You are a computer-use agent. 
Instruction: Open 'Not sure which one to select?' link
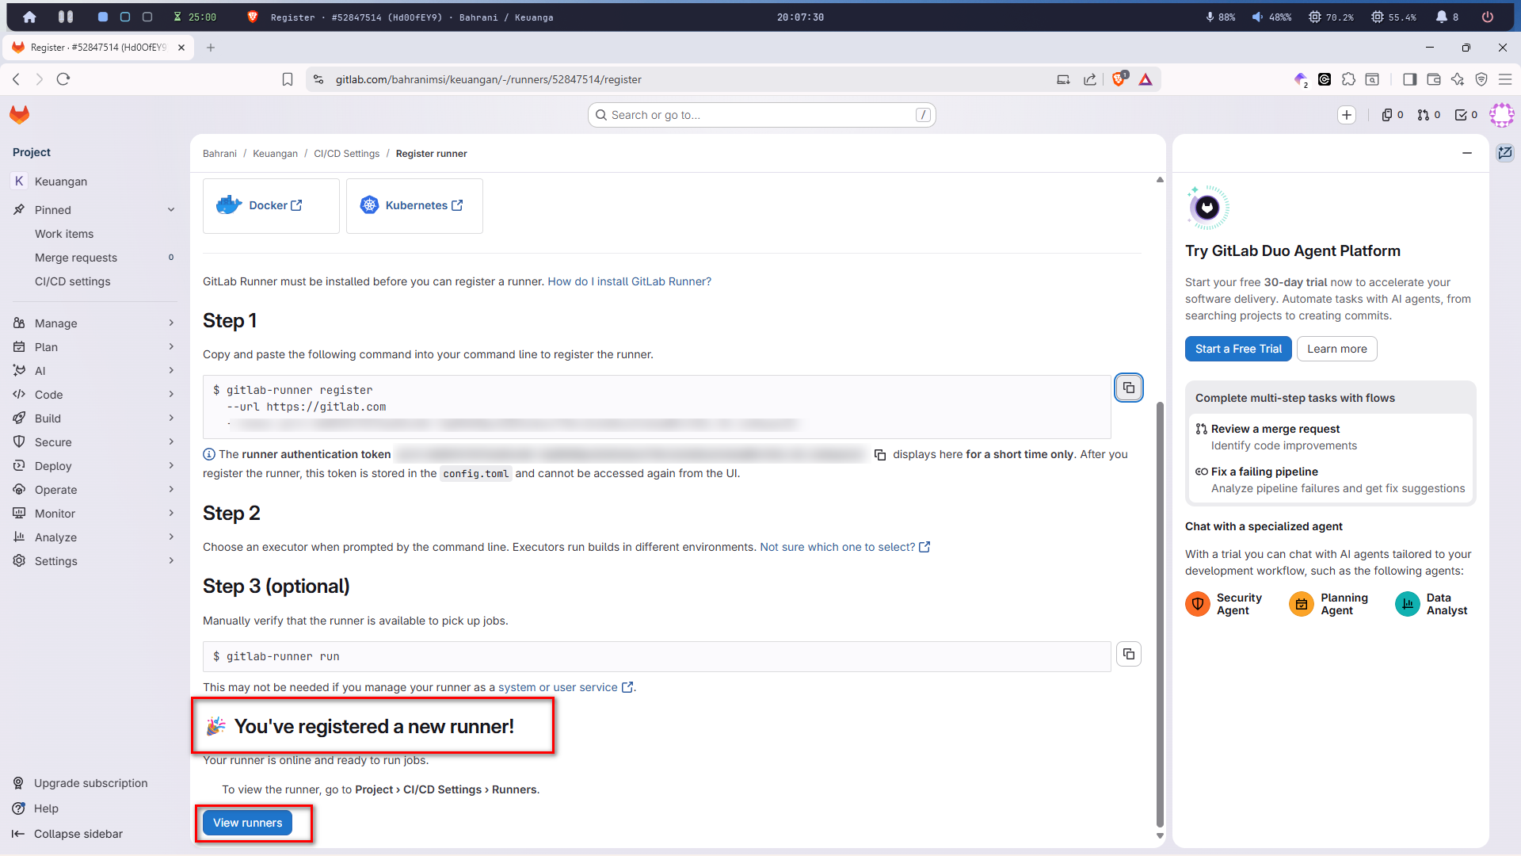click(x=844, y=547)
